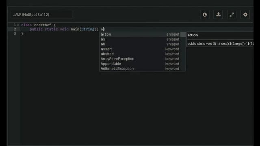Click the 'main' method name in code

pyautogui.click(x=75, y=29)
